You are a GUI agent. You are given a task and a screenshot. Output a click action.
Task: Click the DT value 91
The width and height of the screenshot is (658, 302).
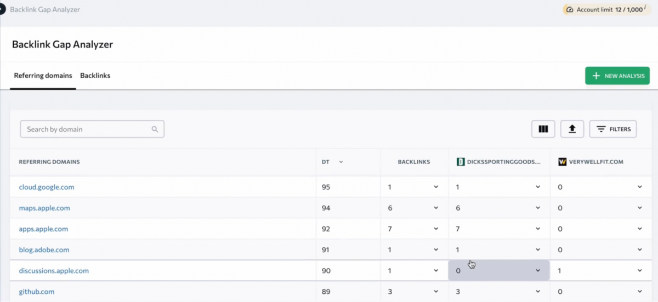tap(326, 249)
